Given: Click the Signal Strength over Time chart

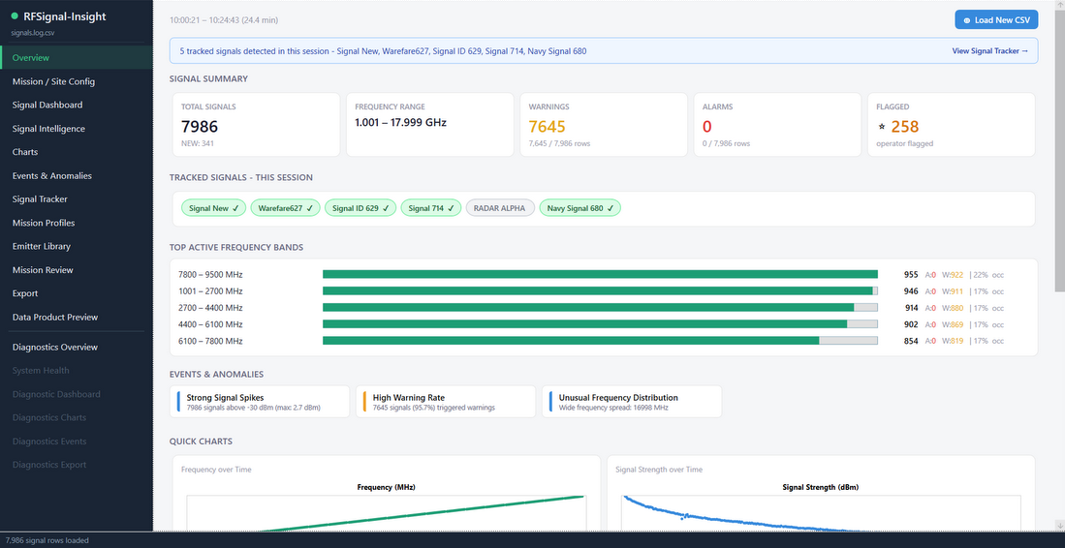Looking at the screenshot, I should [821, 495].
